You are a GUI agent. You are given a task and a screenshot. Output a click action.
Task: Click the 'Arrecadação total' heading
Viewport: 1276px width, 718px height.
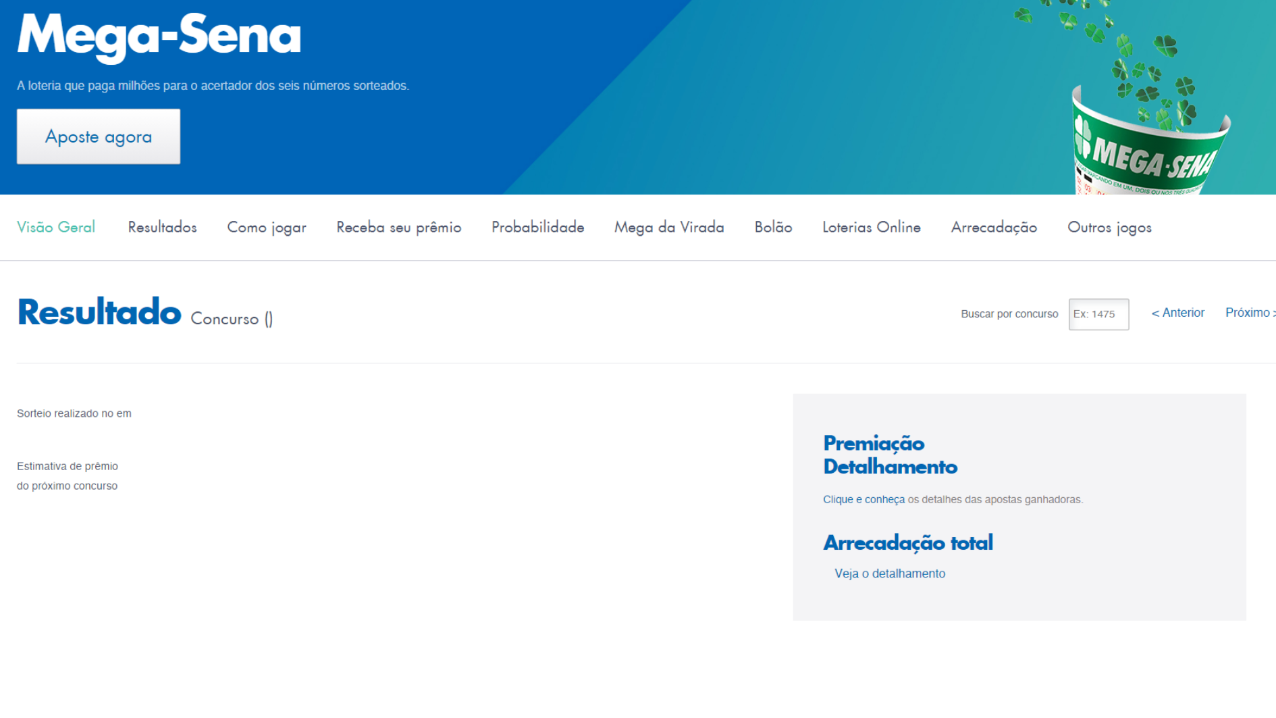[x=908, y=542]
